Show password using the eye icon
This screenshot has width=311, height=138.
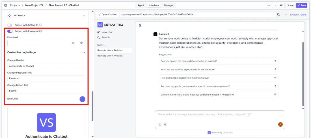pos(81,43)
